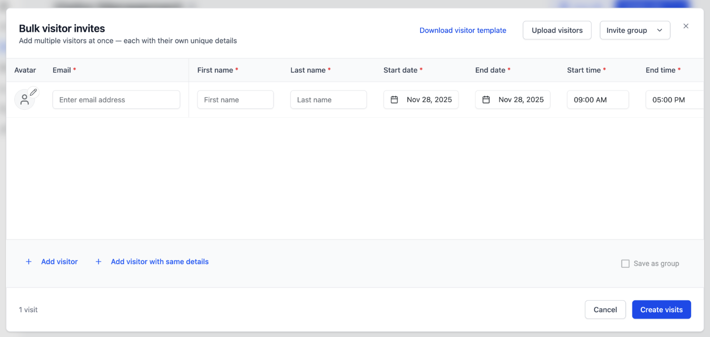Click the plus icon beside Add visitor
The image size is (710, 337).
point(29,262)
